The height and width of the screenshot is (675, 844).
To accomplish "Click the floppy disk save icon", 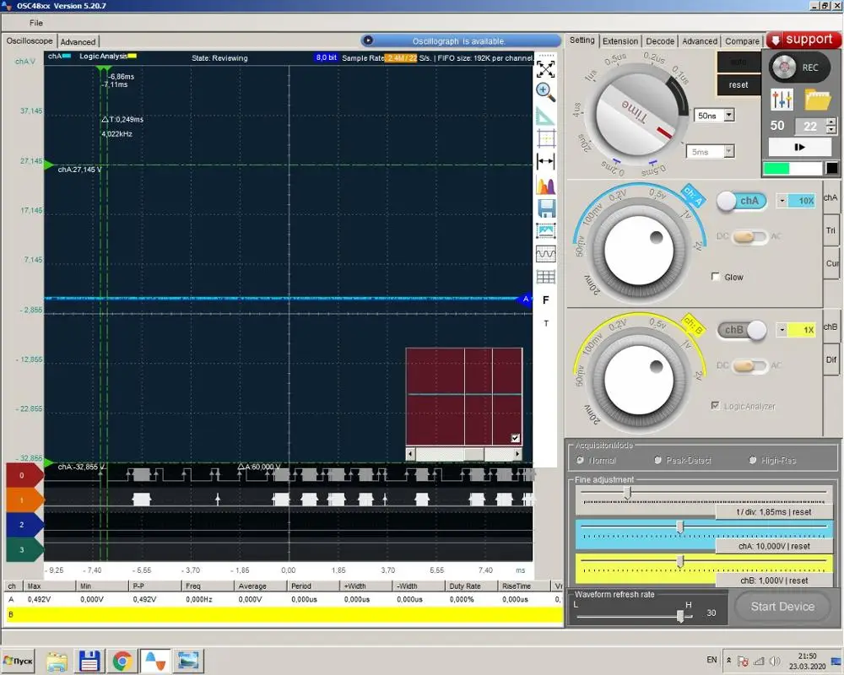I will (x=545, y=208).
